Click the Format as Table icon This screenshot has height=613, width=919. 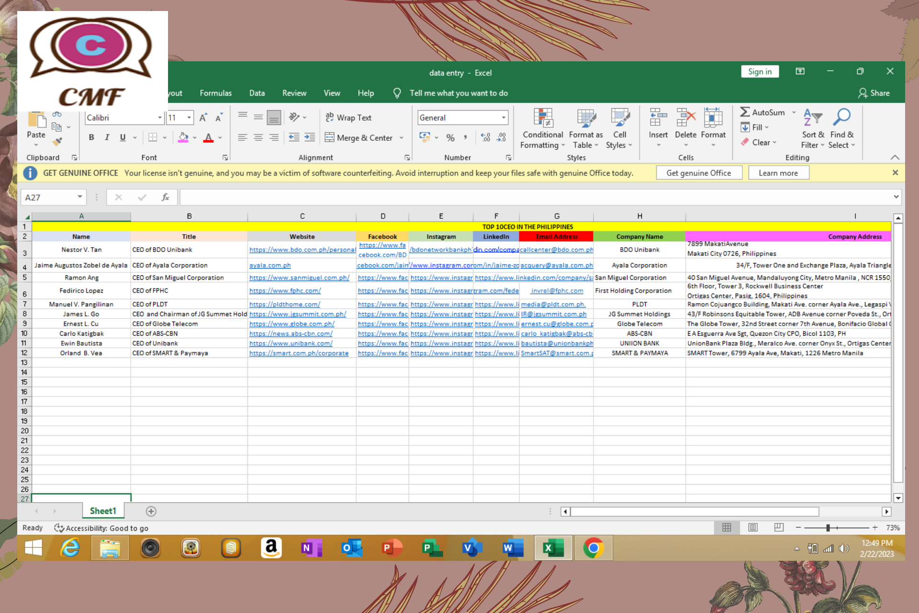(x=585, y=118)
